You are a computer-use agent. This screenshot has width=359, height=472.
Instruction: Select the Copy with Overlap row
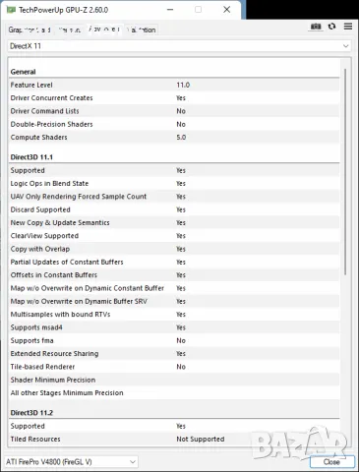[x=174, y=249]
